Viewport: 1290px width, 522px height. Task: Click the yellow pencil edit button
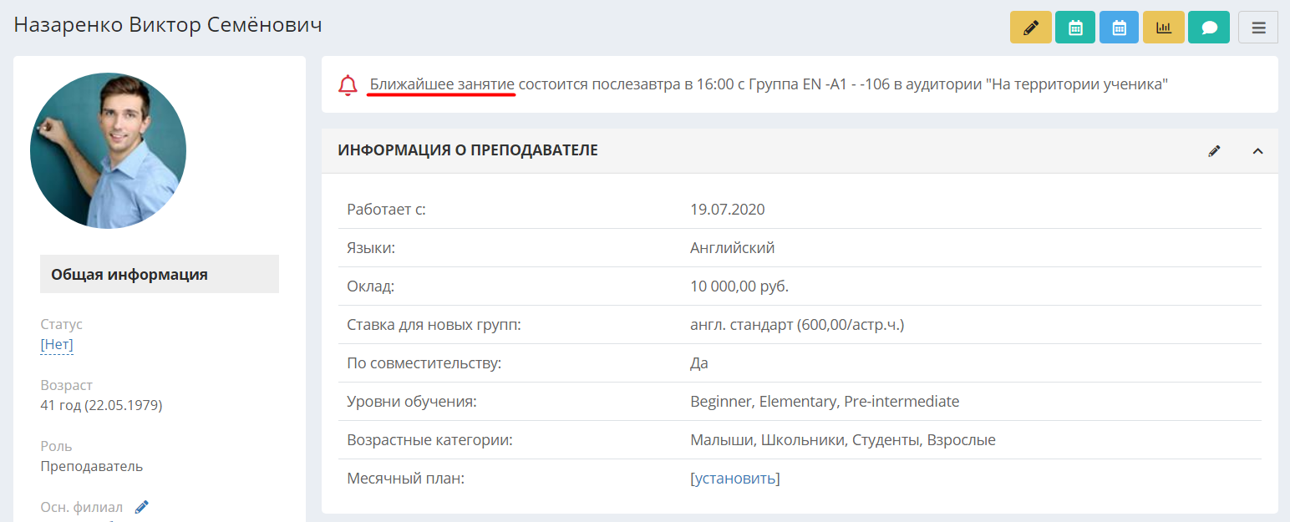[1031, 28]
